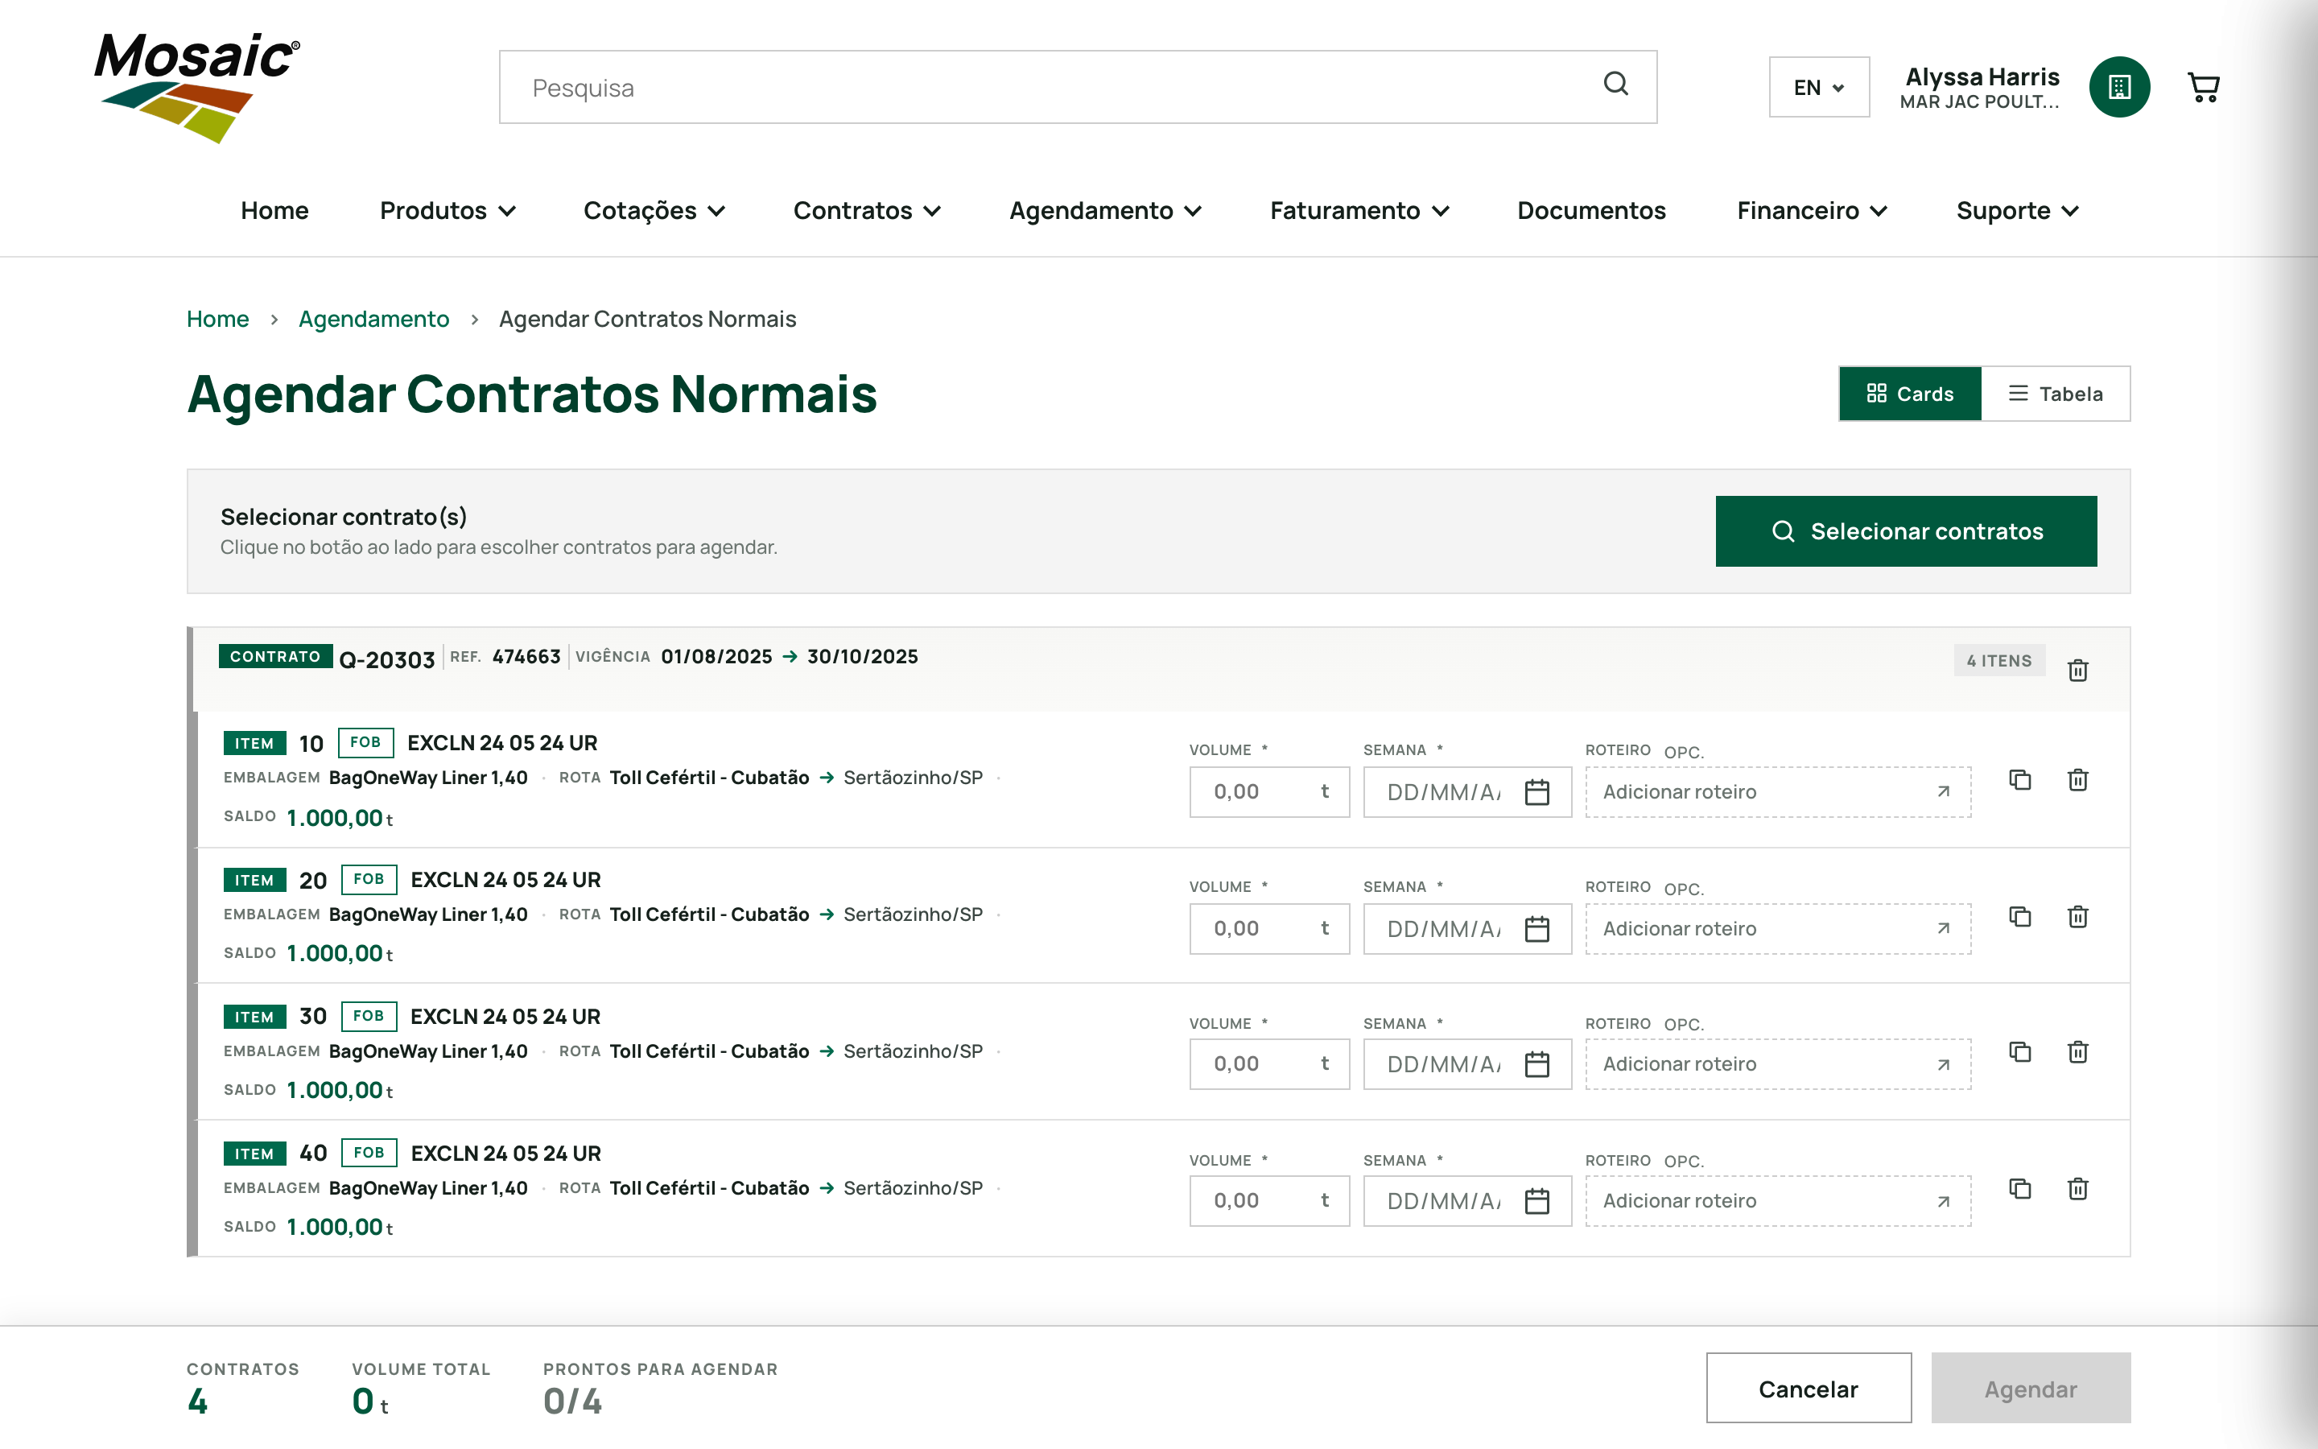The height and width of the screenshot is (1449, 2318).
Task: Open calendar picker for item 30 semana
Action: pyautogui.click(x=1536, y=1065)
